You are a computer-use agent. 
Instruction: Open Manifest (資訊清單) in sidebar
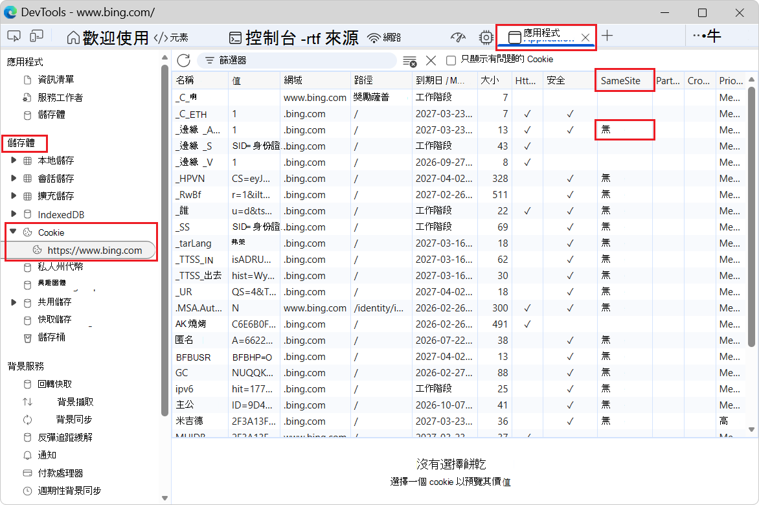click(56, 80)
